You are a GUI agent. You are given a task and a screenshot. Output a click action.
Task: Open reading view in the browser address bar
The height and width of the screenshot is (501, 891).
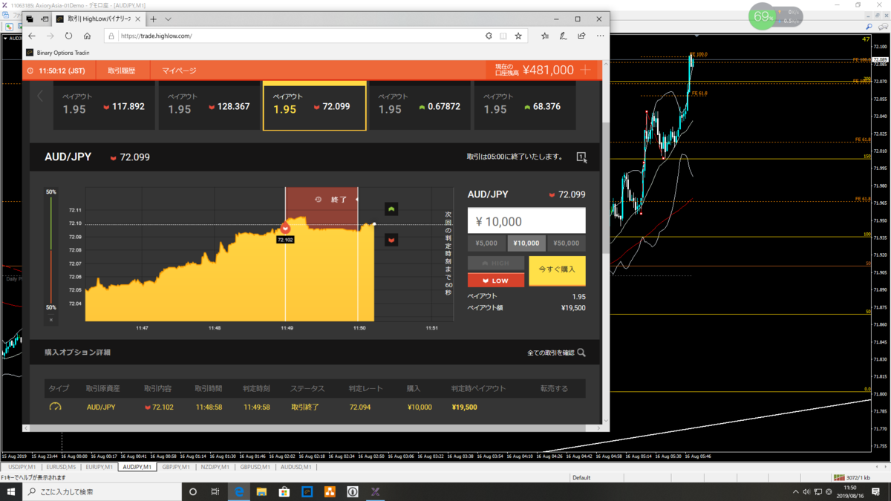click(x=503, y=36)
